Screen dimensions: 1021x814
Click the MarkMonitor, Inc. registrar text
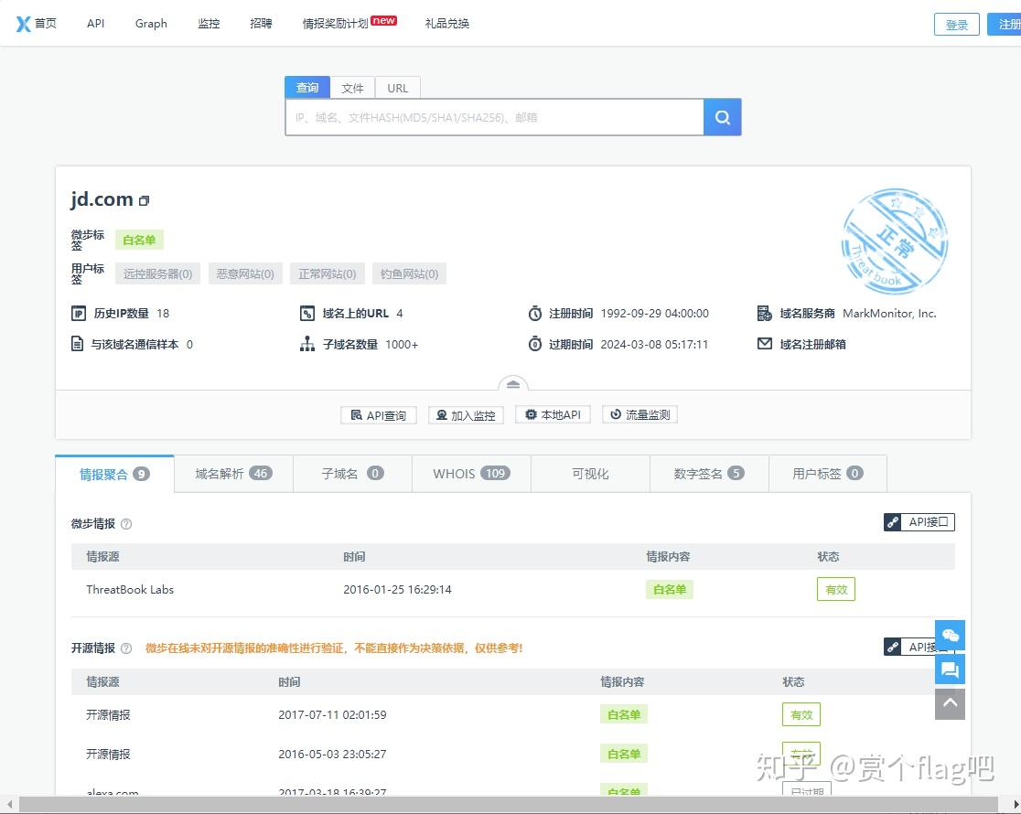tap(889, 313)
